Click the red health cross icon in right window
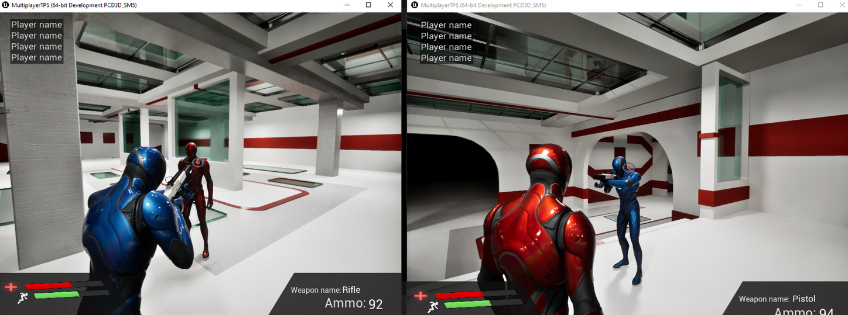 420,295
